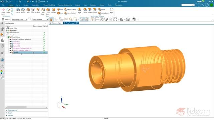The width and height of the screenshot is (214, 120).
Task: Click the Resize Blend tool
Action: [x=103, y=13]
